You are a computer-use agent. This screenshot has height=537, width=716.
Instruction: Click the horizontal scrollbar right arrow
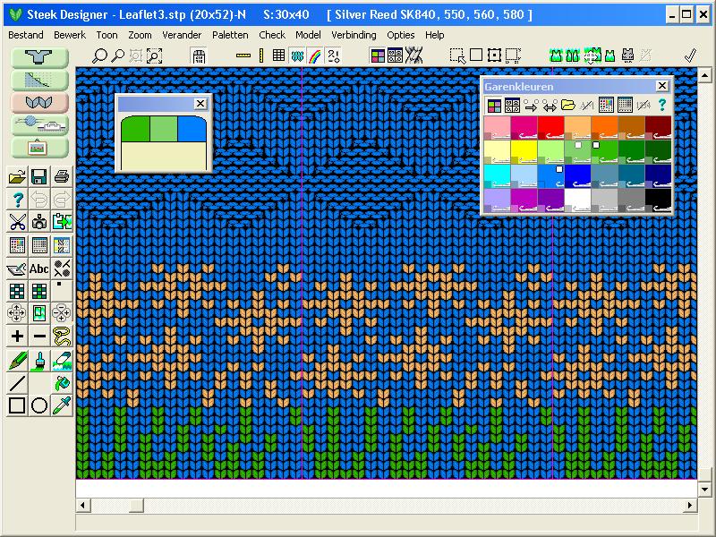pos(690,506)
